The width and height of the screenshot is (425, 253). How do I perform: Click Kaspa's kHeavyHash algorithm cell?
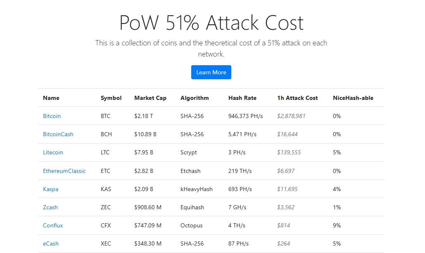coord(196,189)
